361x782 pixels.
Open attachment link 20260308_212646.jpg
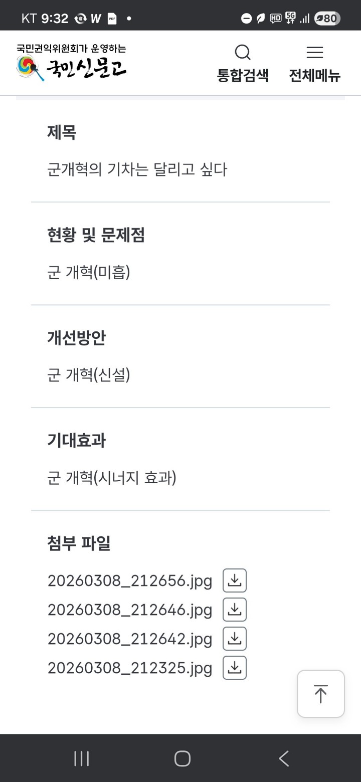pyautogui.click(x=130, y=610)
